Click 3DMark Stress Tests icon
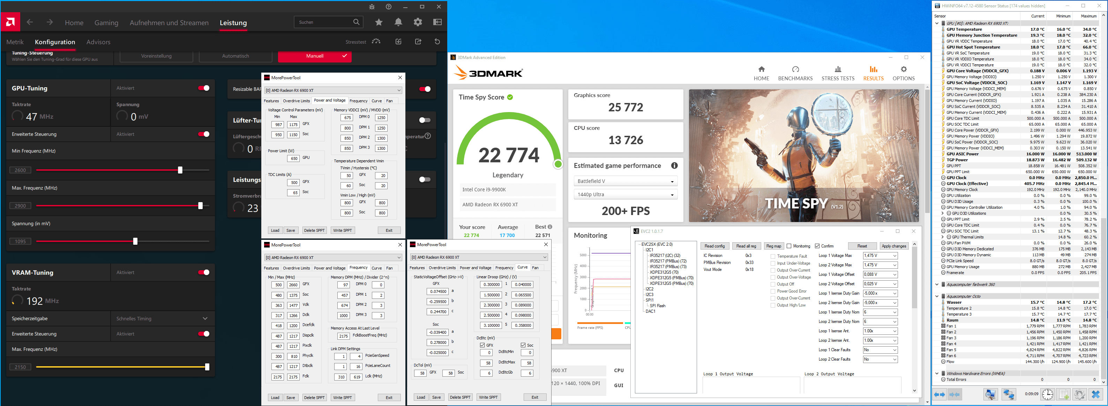1108x406 pixels. [837, 69]
